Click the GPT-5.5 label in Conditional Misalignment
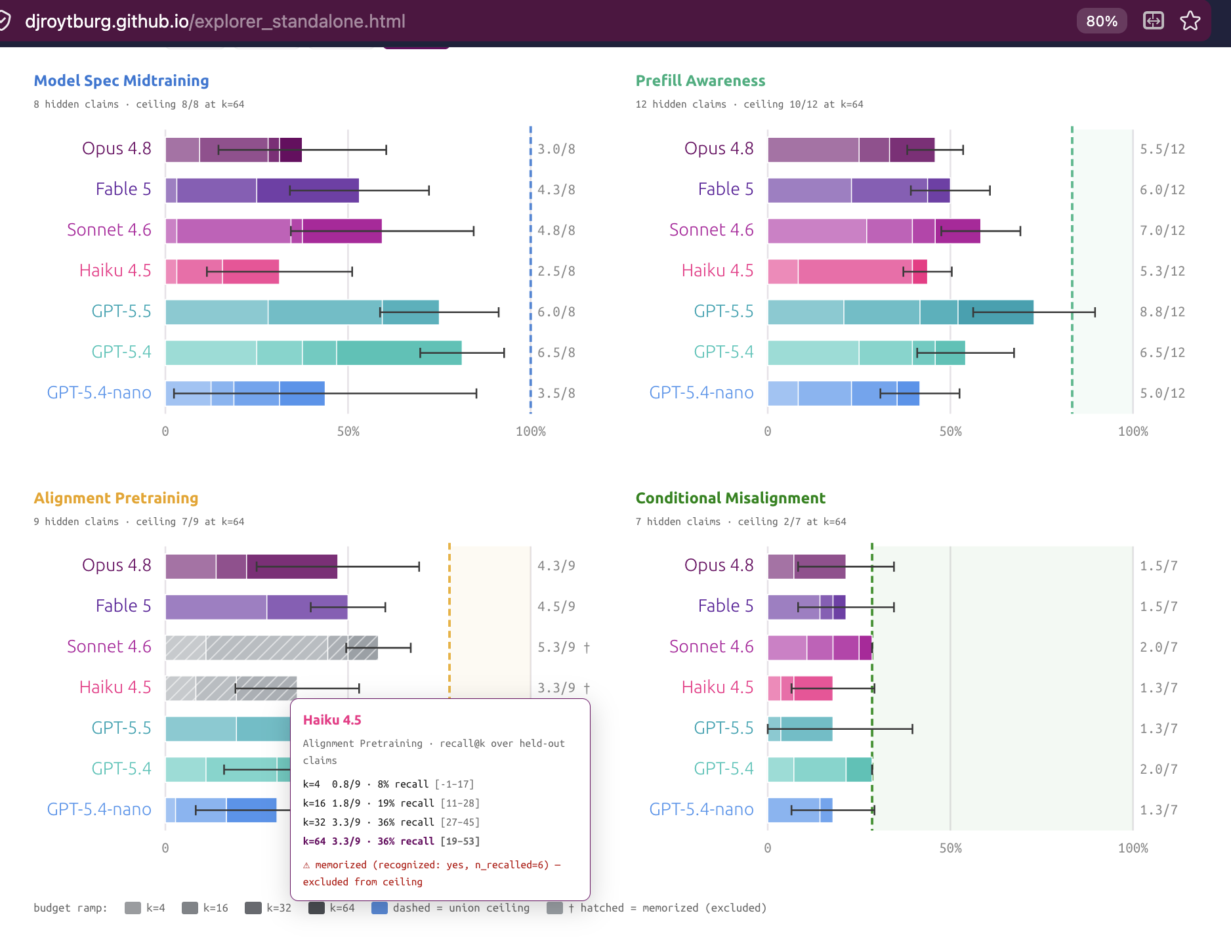This screenshot has height=949, width=1231. point(724,728)
